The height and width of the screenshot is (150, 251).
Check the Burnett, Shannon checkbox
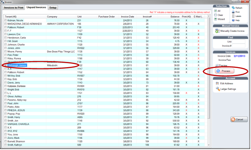coord(6,141)
